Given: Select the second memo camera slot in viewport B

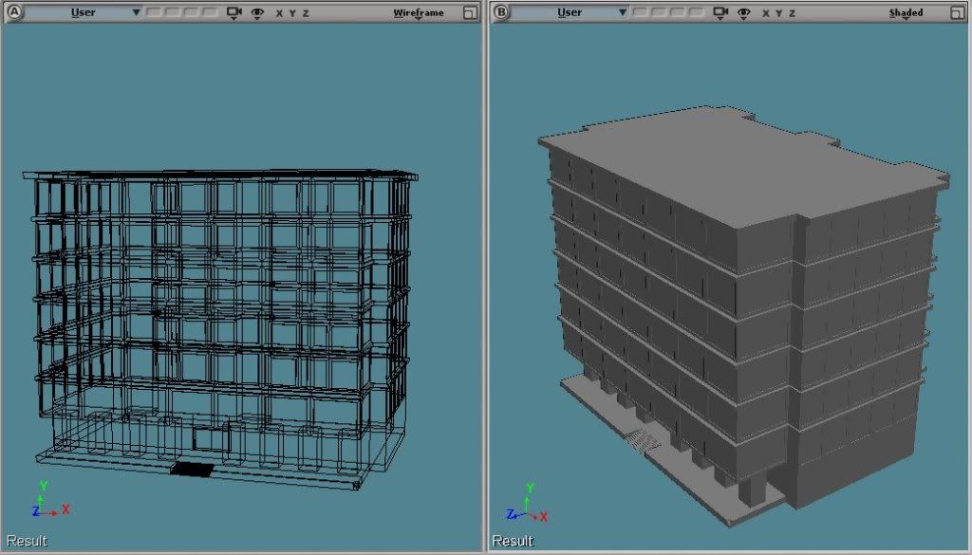Looking at the screenshot, I should pos(659,12).
